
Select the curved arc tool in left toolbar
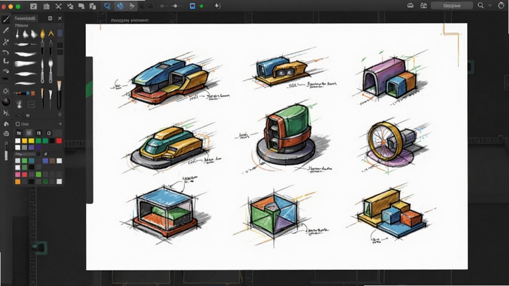click(6, 52)
